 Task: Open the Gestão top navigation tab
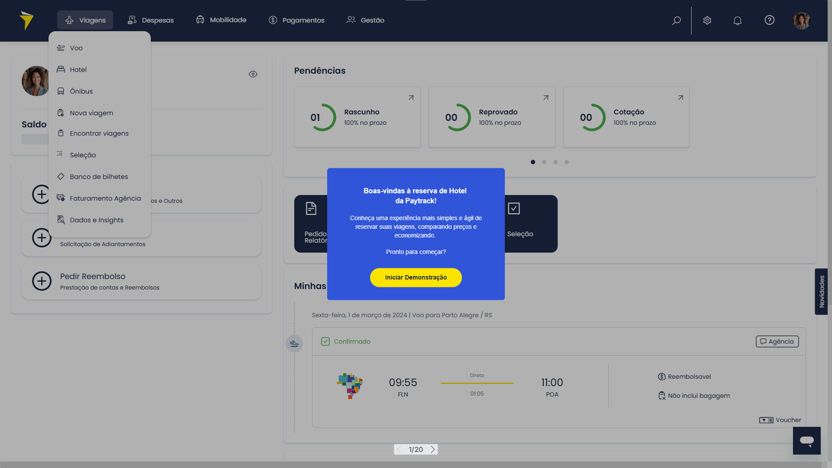tap(365, 20)
